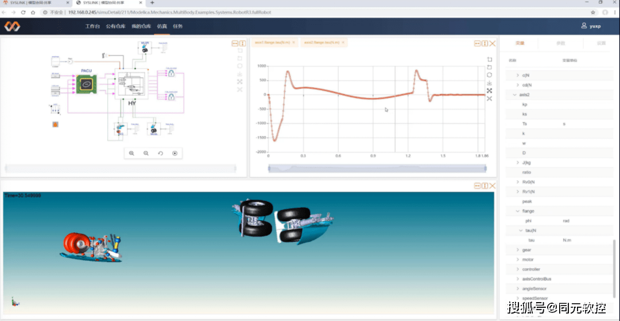Expand the angleSensor tree node
The height and width of the screenshot is (321, 620).
[x=518, y=289]
